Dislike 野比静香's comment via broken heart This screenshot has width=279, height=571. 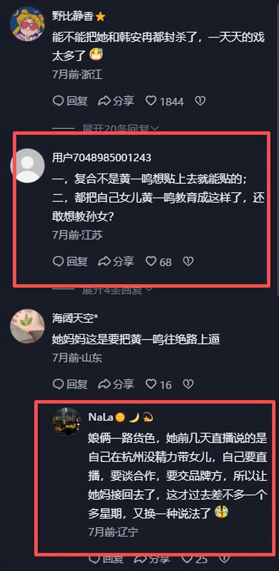tap(200, 101)
